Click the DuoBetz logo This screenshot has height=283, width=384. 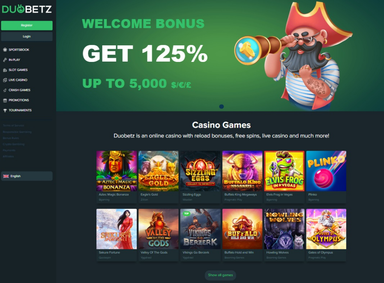click(x=27, y=9)
